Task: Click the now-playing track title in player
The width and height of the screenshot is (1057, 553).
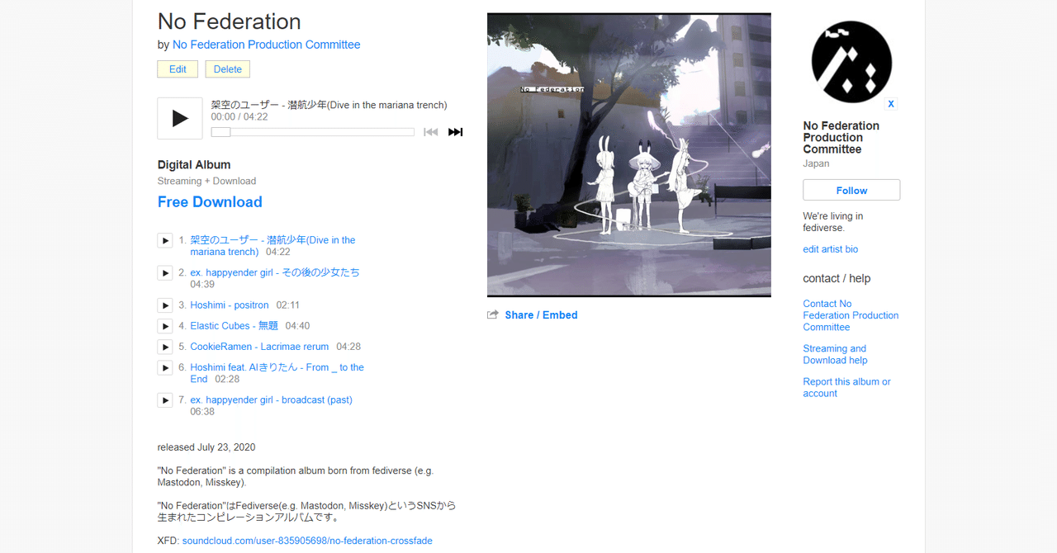Action: (329, 105)
